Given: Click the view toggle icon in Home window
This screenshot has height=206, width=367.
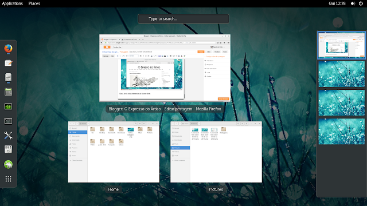Looking at the screenshot, I should (x=140, y=124).
